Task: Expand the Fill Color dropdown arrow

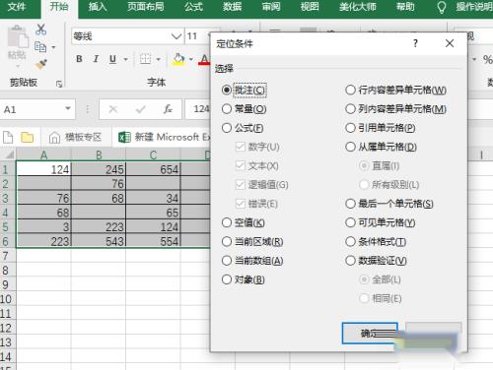Action: pyautogui.click(x=191, y=59)
